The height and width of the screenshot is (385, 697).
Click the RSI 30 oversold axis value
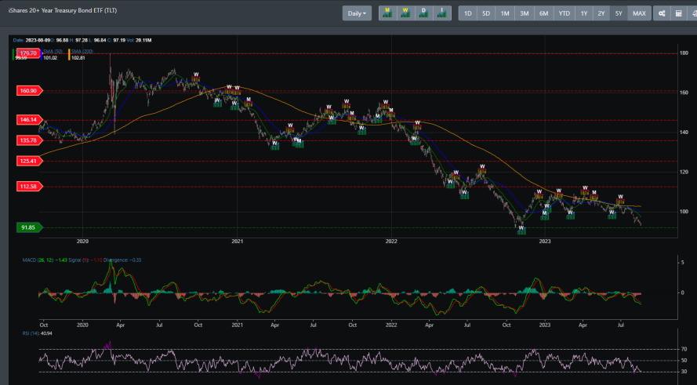coord(684,372)
